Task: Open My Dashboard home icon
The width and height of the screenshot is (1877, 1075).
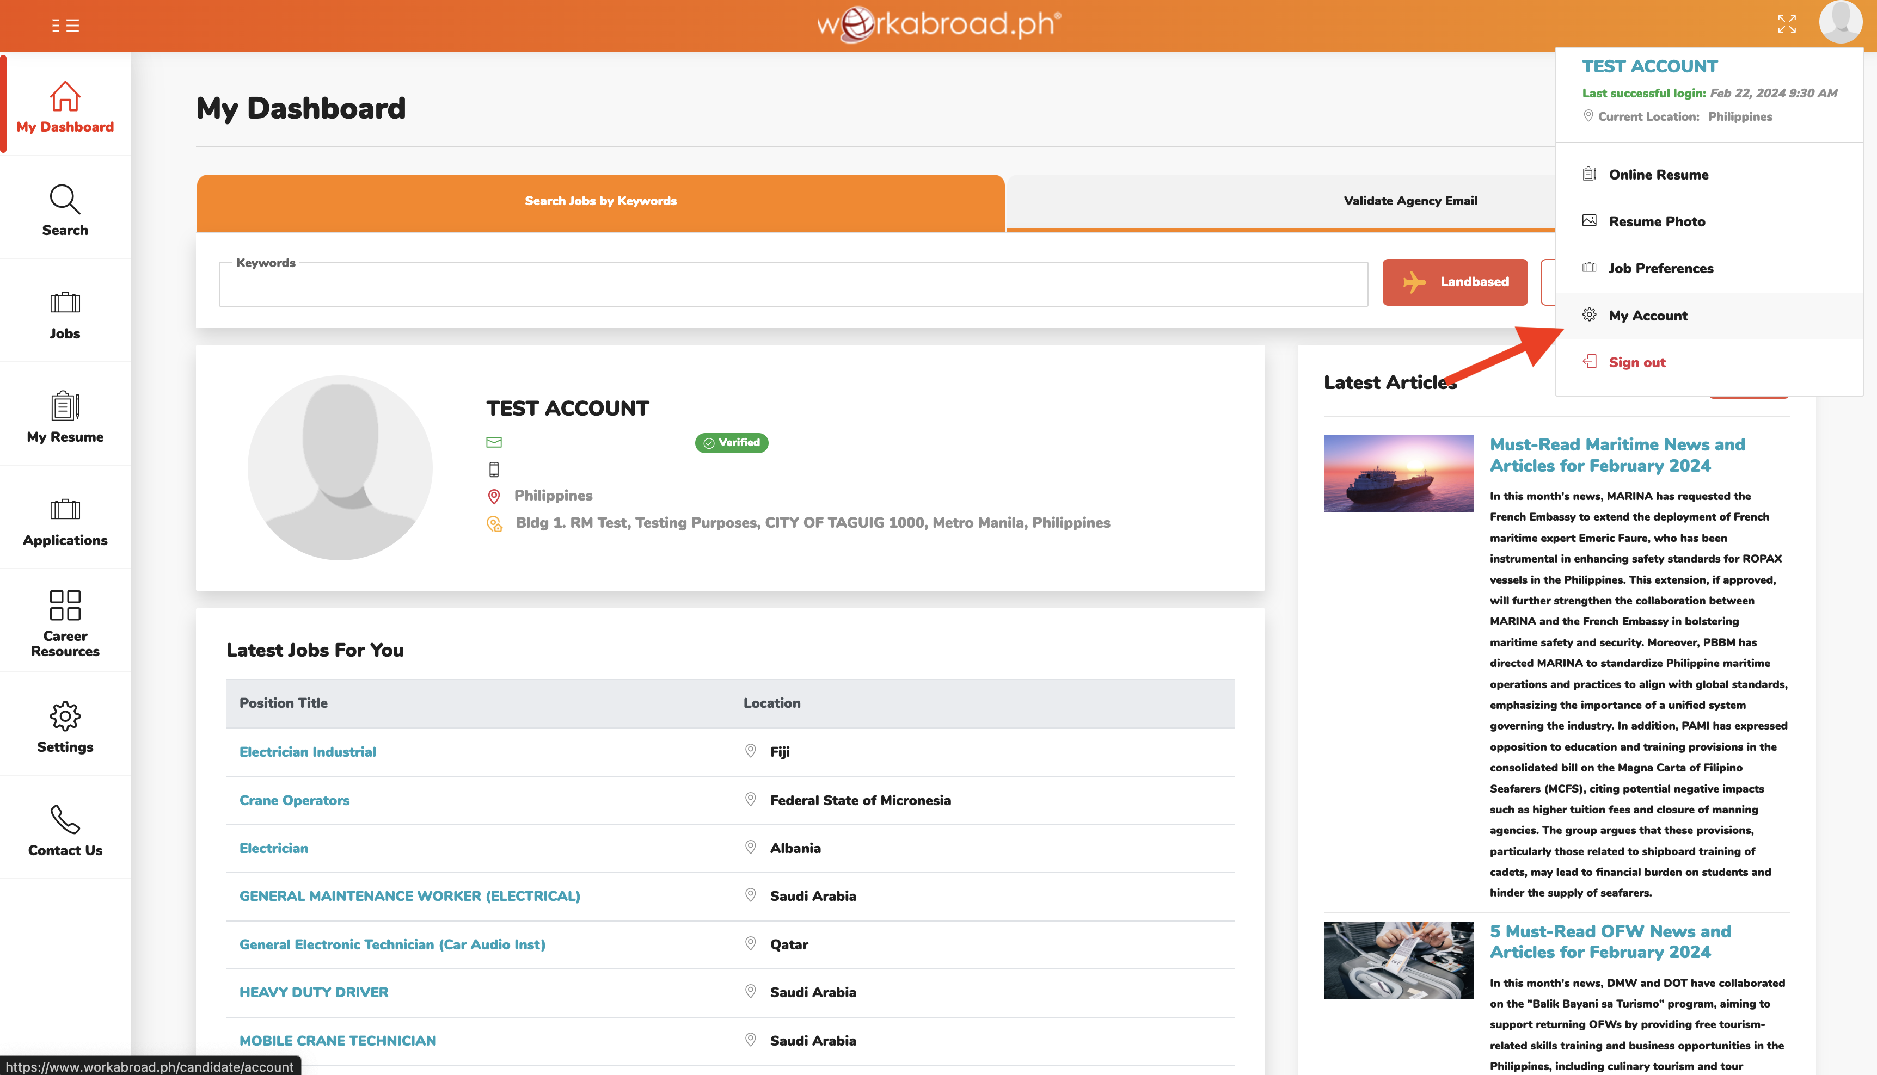Action: [x=65, y=97]
